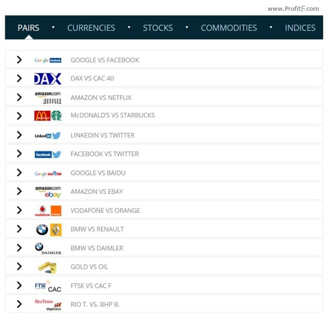326x316 pixels.
Task: Click the BMW Daimler logo icon
Action: pyautogui.click(x=48, y=249)
